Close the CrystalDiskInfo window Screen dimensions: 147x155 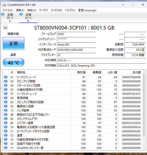(x=143, y=5)
